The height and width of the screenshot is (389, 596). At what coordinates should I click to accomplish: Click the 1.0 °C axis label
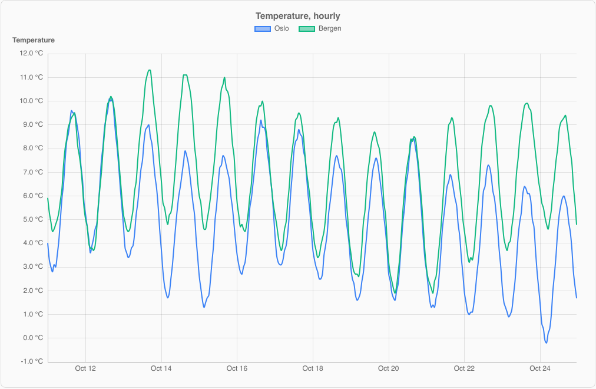[33, 314]
